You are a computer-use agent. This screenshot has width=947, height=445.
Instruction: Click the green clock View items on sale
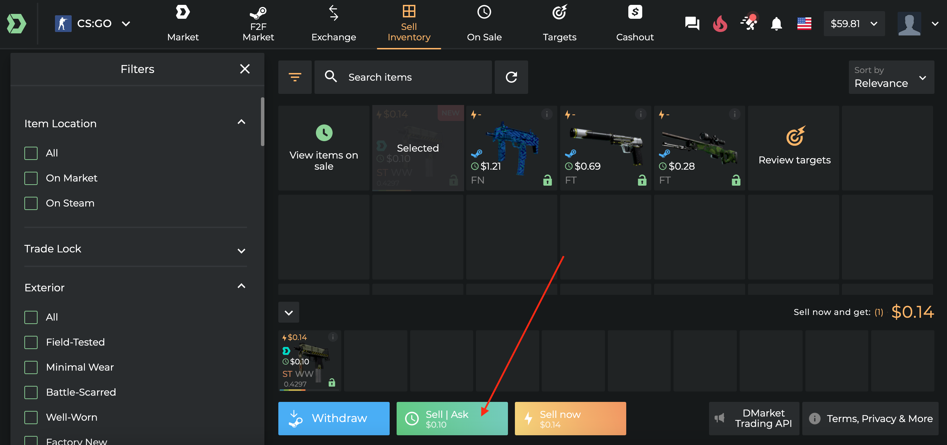click(324, 133)
